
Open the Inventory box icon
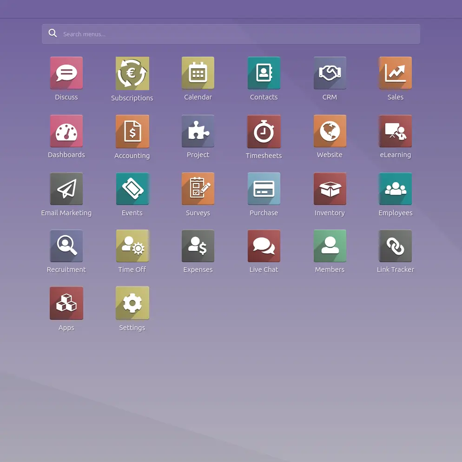click(x=330, y=189)
